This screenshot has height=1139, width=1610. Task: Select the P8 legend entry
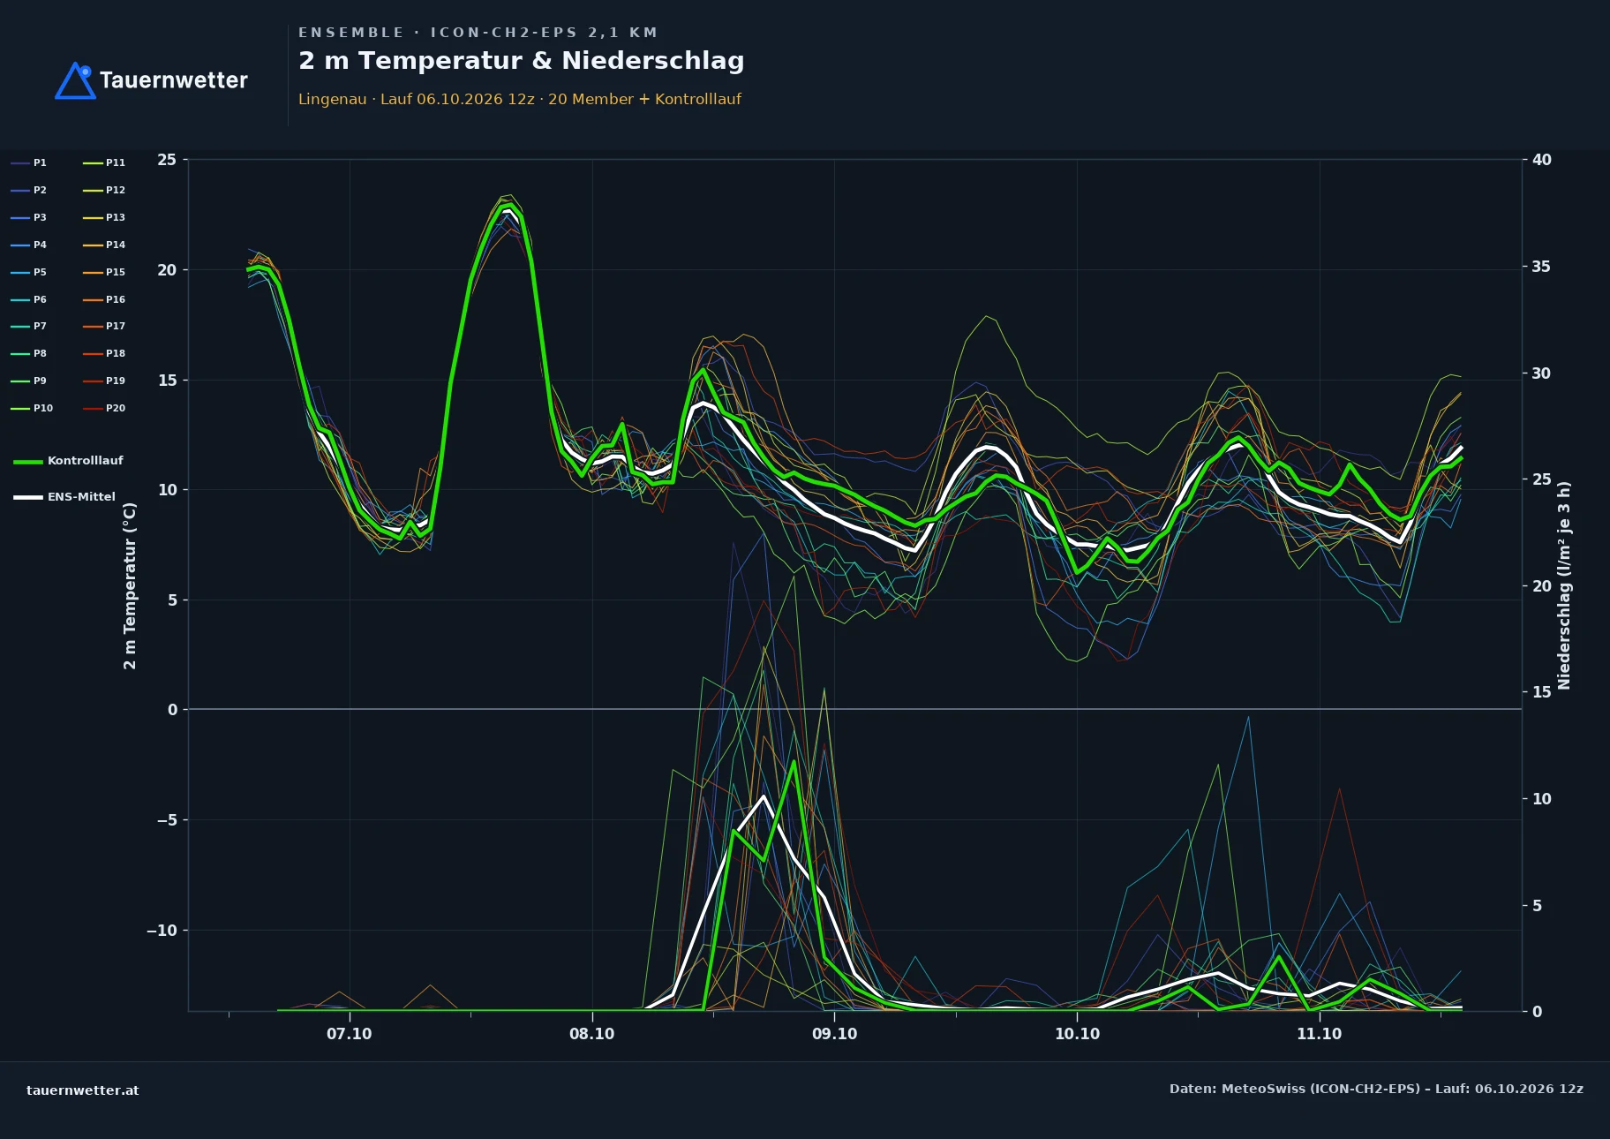[29, 353]
